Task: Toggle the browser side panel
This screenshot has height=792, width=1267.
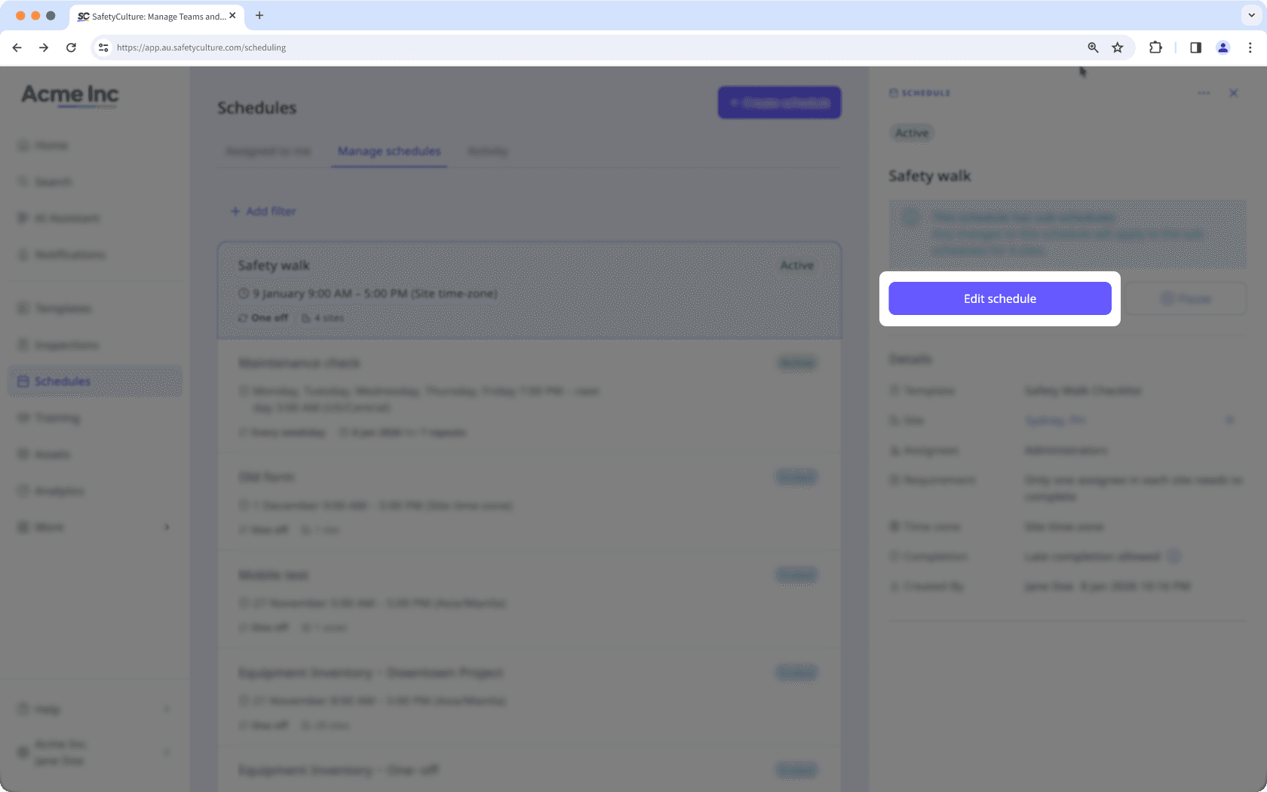Action: [1195, 47]
